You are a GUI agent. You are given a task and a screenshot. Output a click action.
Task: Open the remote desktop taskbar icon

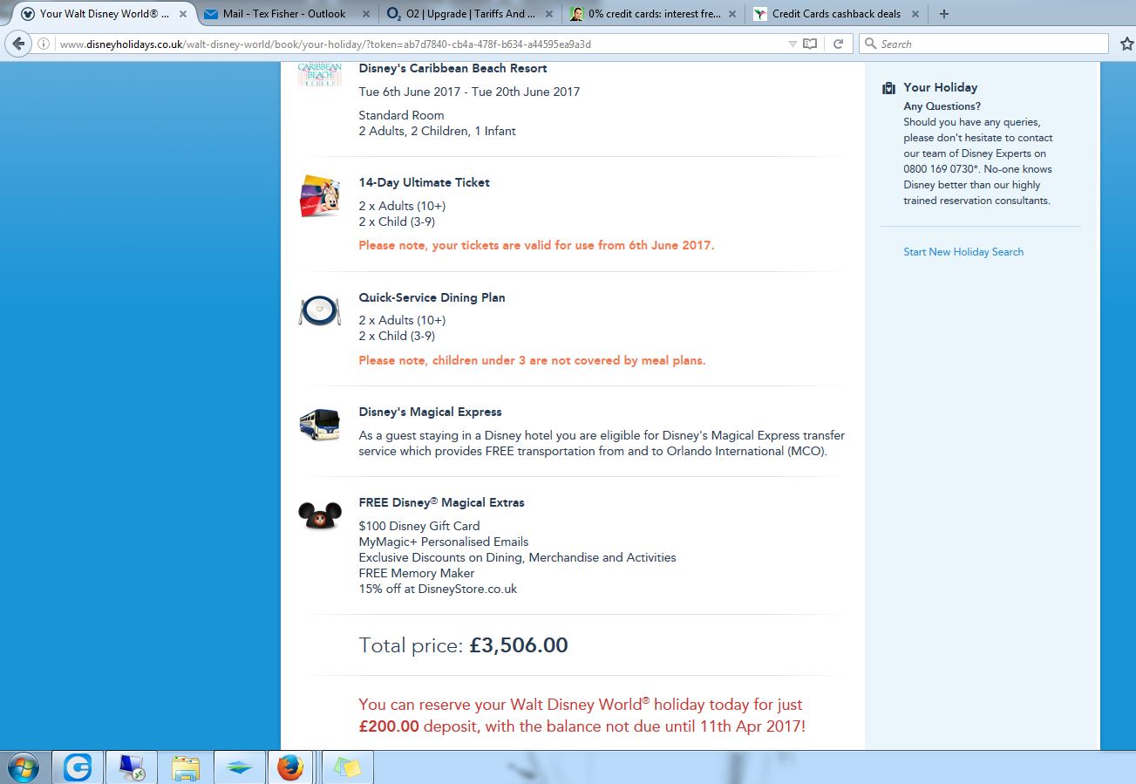[132, 767]
